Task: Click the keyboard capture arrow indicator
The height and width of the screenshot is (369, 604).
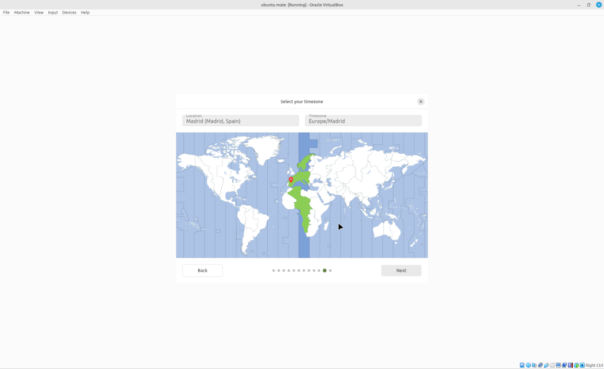Action: (x=582, y=365)
